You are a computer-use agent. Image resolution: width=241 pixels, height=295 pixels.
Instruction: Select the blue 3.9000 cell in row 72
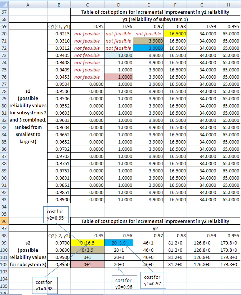pyautogui.click(x=148, y=48)
